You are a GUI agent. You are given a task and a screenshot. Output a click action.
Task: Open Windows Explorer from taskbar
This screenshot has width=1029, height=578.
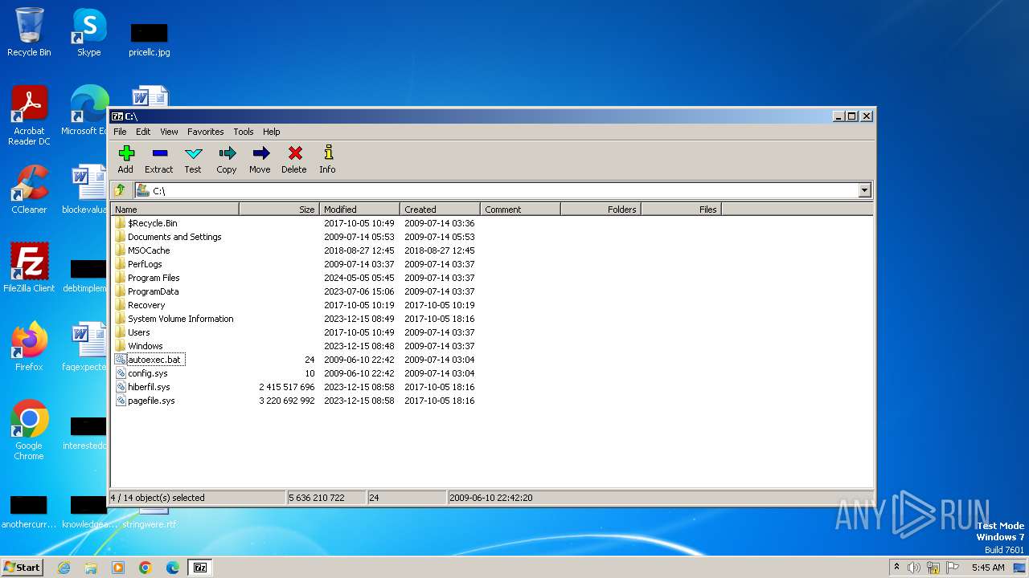91,568
